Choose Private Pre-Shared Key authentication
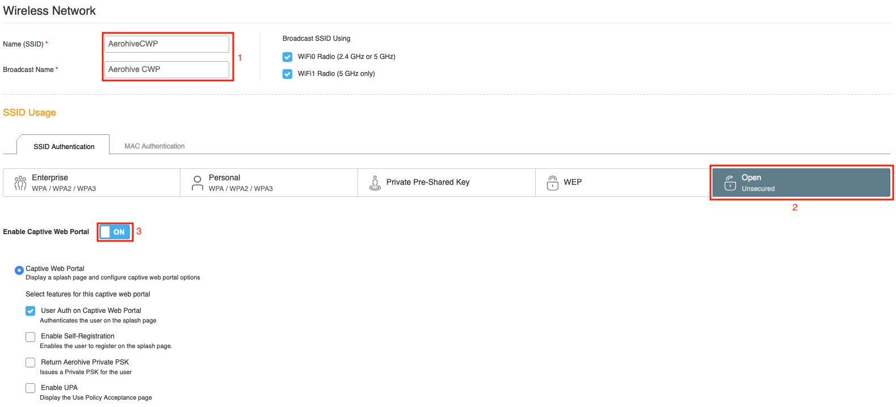 (x=447, y=183)
